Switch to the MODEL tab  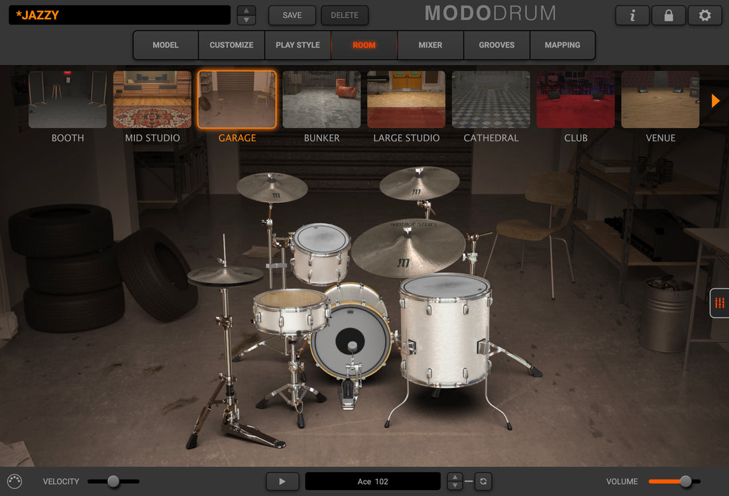(x=166, y=45)
